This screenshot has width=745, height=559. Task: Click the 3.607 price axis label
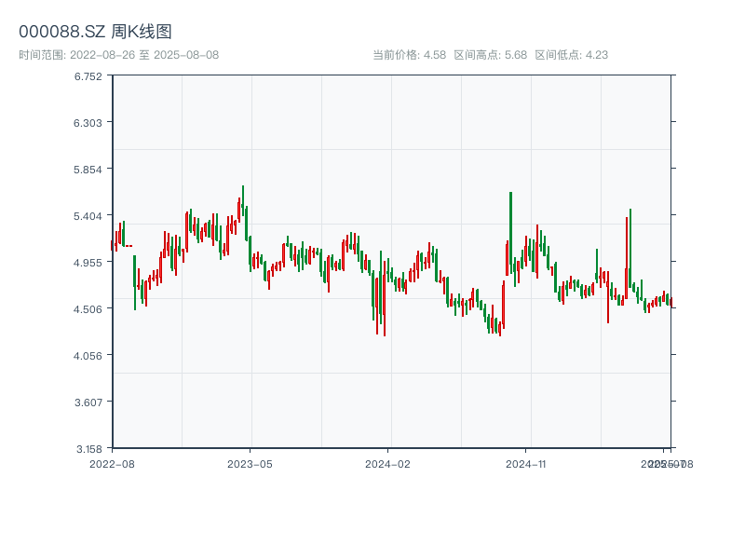click(88, 402)
